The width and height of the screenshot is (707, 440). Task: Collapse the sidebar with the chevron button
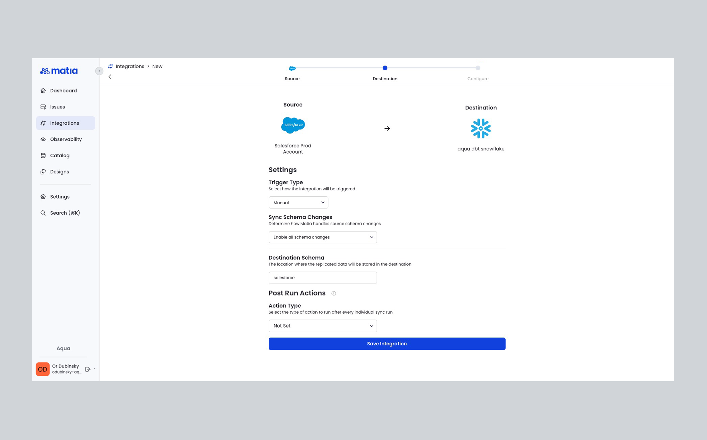tap(99, 71)
